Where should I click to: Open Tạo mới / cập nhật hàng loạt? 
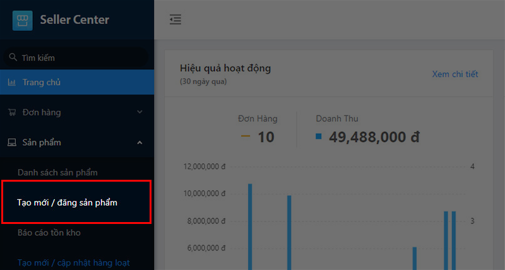73,262
